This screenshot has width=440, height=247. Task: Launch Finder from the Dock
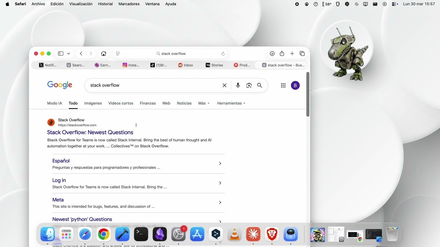47,234
